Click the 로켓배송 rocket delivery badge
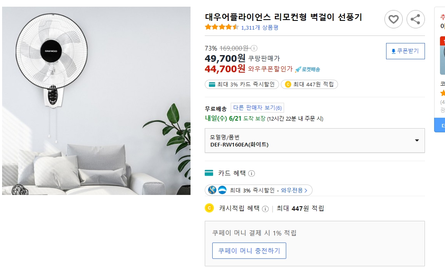 click(308, 69)
